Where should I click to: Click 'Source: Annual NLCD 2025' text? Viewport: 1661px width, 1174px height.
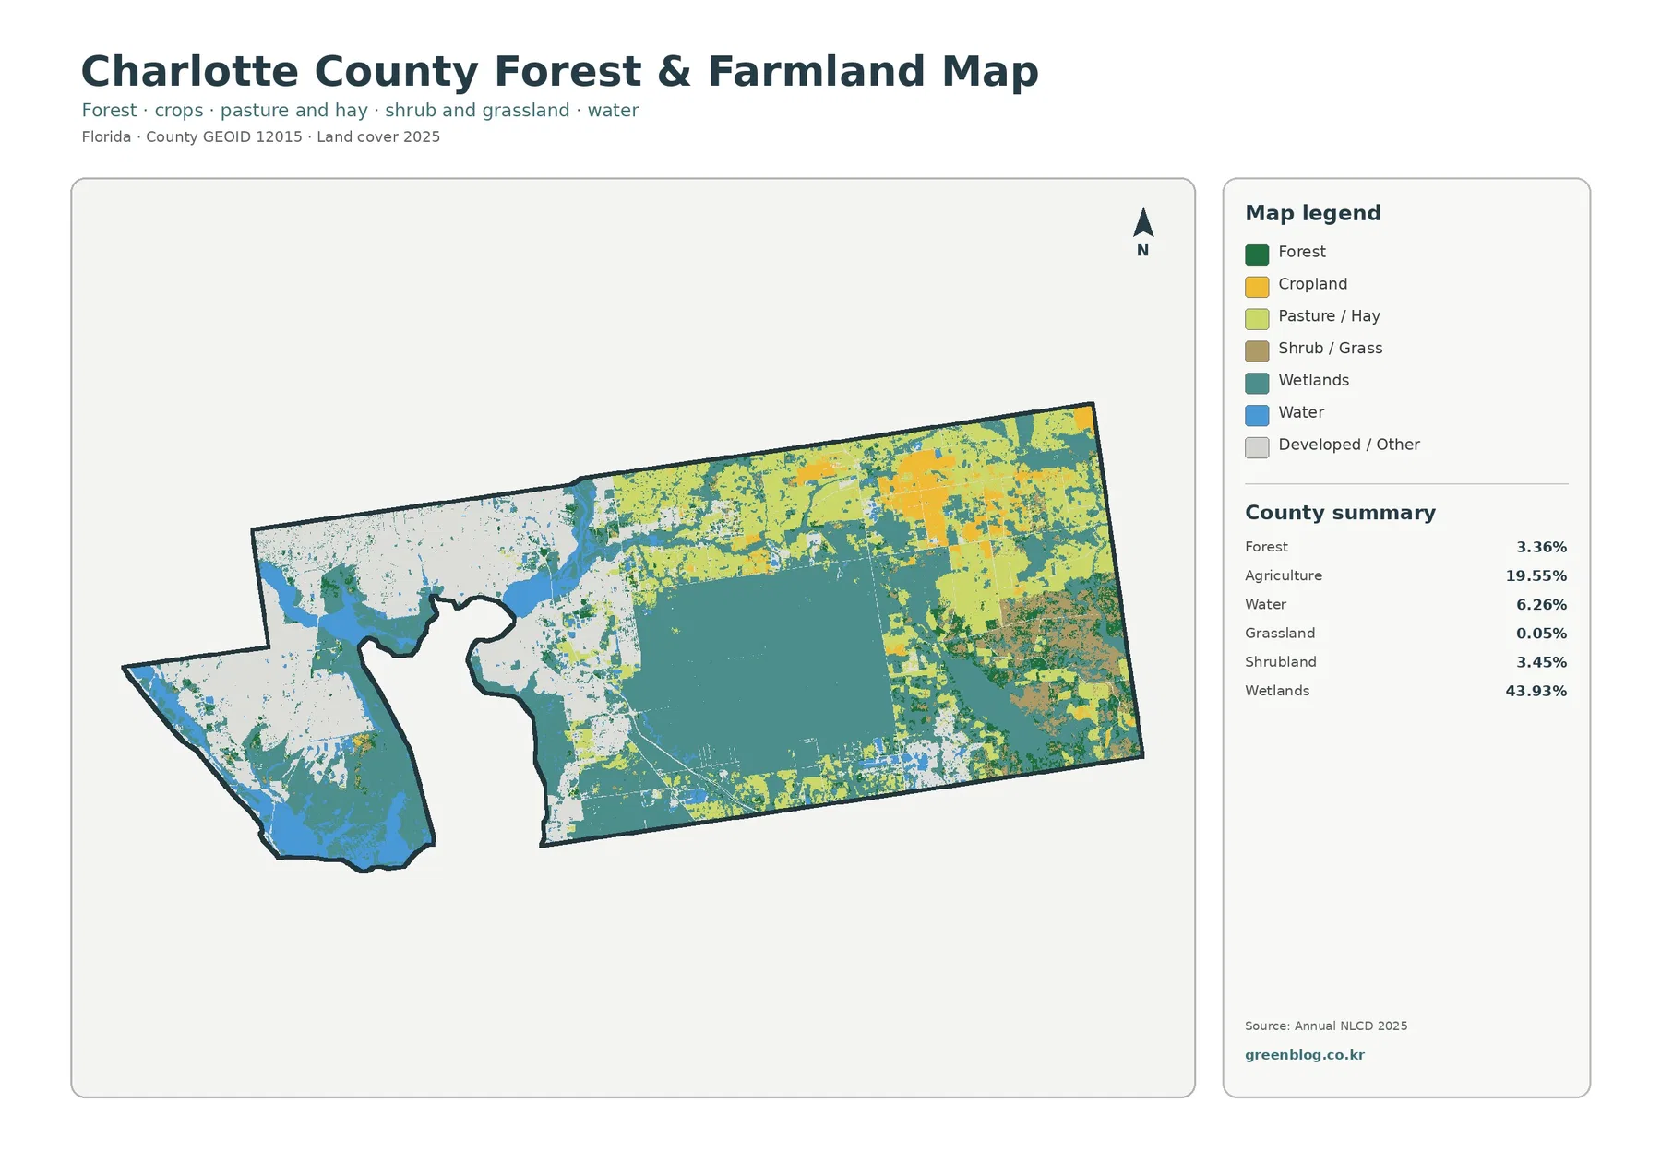tap(1325, 1026)
